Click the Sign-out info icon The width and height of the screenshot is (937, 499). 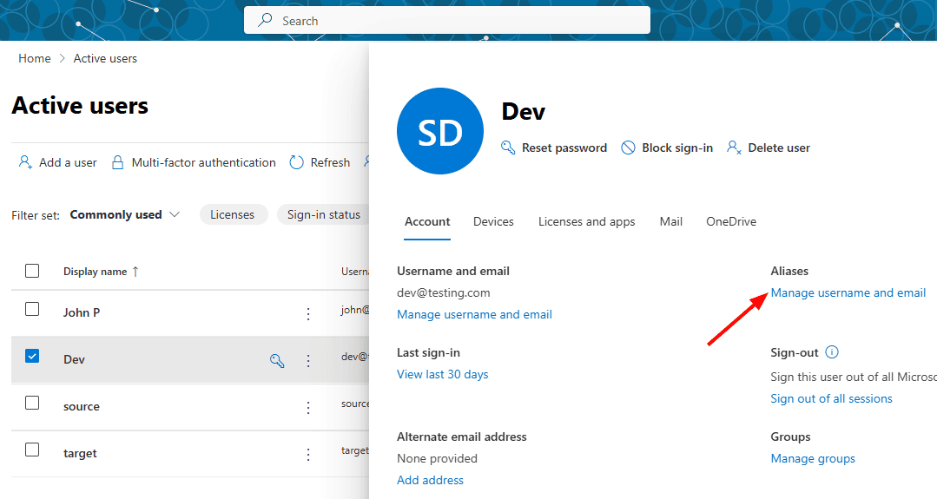(x=832, y=352)
